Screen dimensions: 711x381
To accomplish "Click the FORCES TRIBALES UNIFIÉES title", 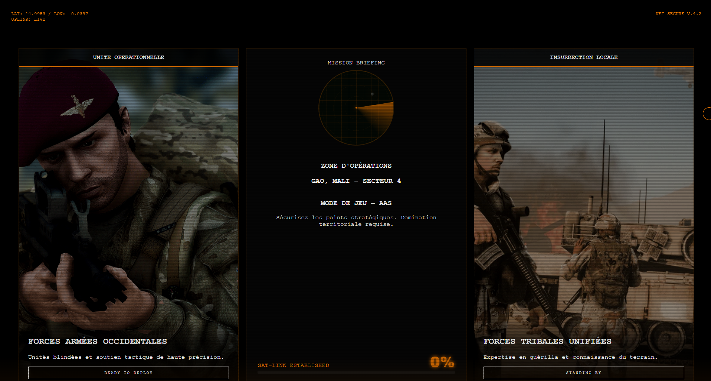I will coord(547,341).
